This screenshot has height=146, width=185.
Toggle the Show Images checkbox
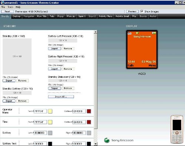click(142, 11)
